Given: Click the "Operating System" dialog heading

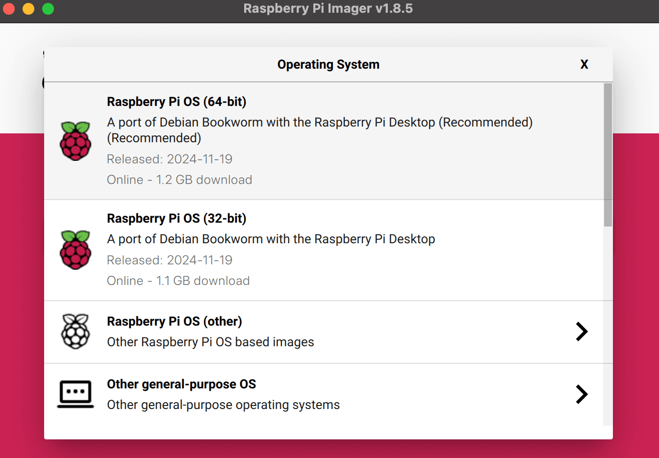Looking at the screenshot, I should [329, 64].
